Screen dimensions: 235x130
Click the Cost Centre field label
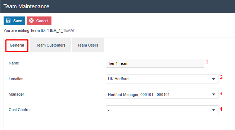click(x=19, y=110)
